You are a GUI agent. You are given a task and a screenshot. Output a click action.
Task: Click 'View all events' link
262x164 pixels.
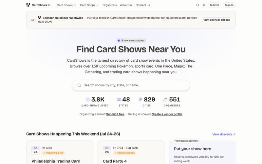pos(224,134)
